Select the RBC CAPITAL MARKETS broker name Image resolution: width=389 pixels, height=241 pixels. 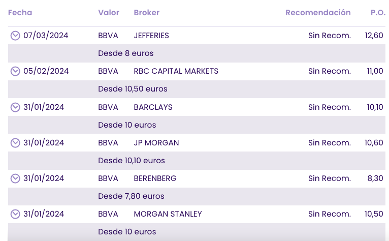[x=176, y=71]
